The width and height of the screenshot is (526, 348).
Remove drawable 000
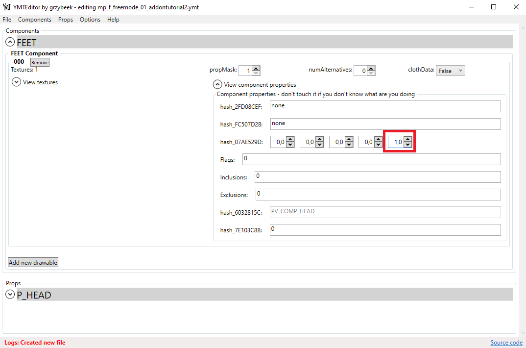point(40,62)
